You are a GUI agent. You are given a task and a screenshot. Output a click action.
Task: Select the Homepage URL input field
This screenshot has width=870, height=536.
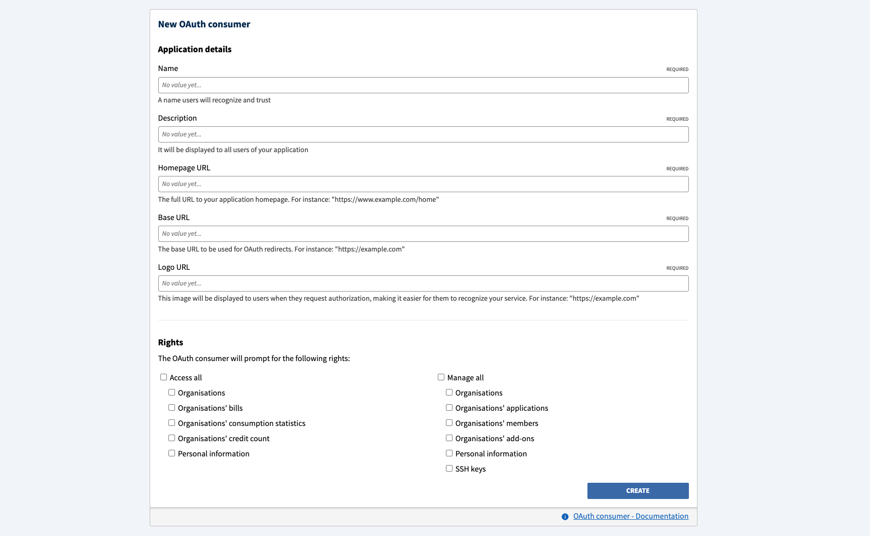coord(423,184)
